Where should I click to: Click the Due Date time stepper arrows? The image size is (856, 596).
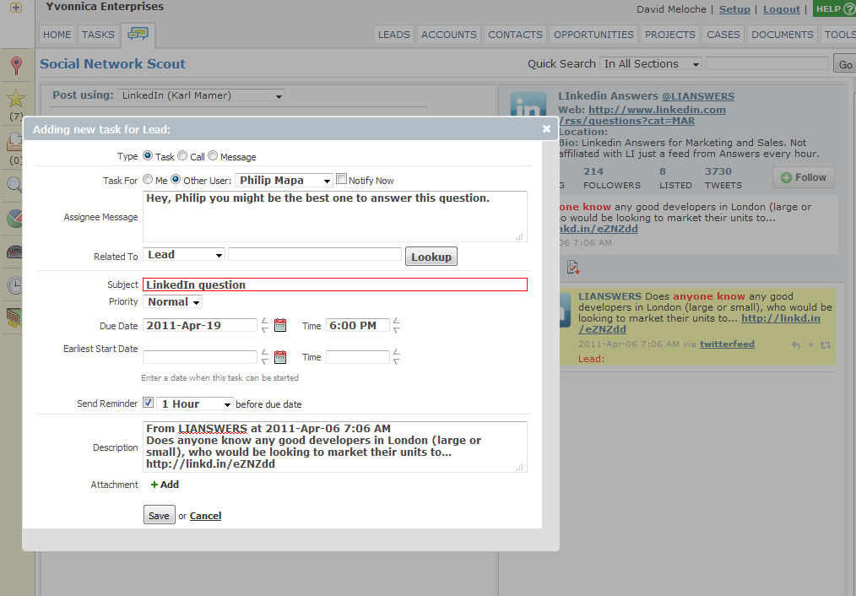click(x=397, y=325)
